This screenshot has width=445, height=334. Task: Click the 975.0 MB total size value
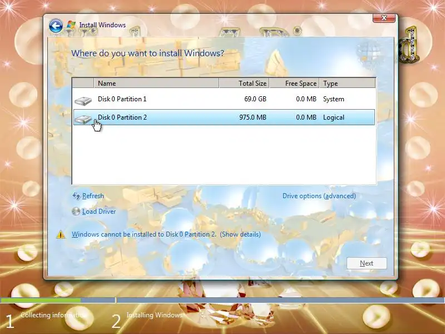click(253, 117)
